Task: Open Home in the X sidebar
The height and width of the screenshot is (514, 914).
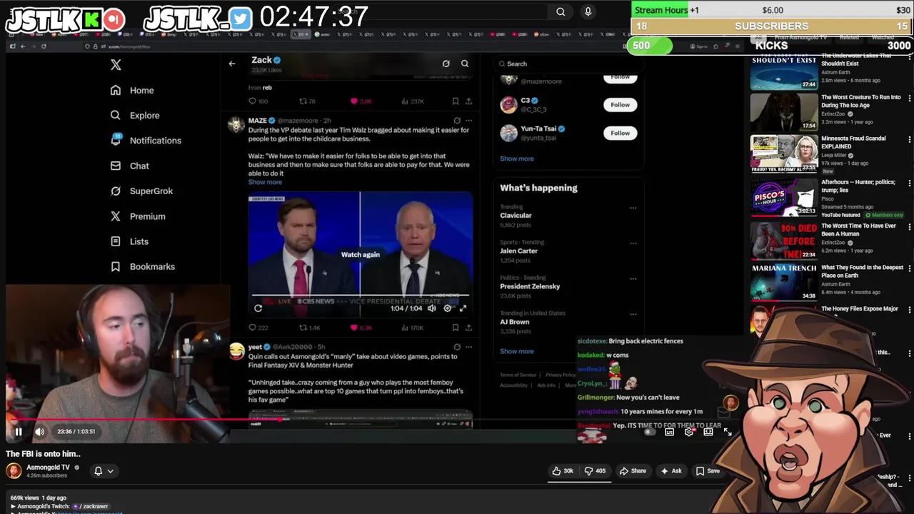Action: (132, 90)
